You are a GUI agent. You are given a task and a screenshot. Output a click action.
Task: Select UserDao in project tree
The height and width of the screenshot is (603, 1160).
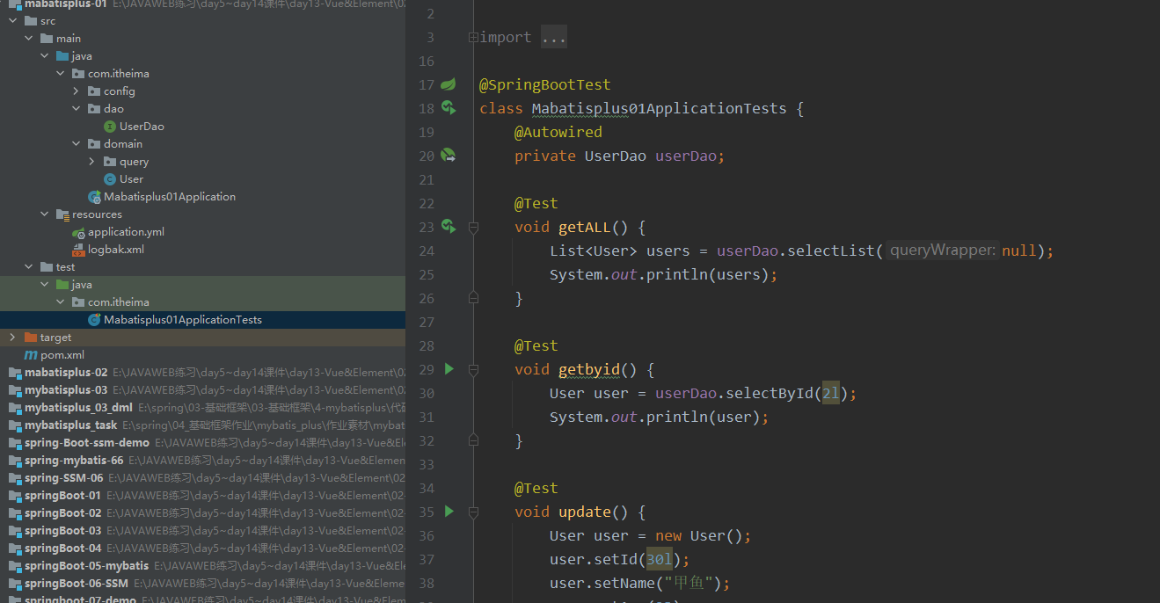pos(142,127)
